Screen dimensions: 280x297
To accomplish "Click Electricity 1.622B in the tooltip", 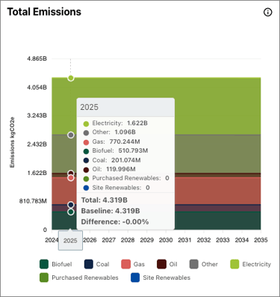I will click(x=115, y=123).
